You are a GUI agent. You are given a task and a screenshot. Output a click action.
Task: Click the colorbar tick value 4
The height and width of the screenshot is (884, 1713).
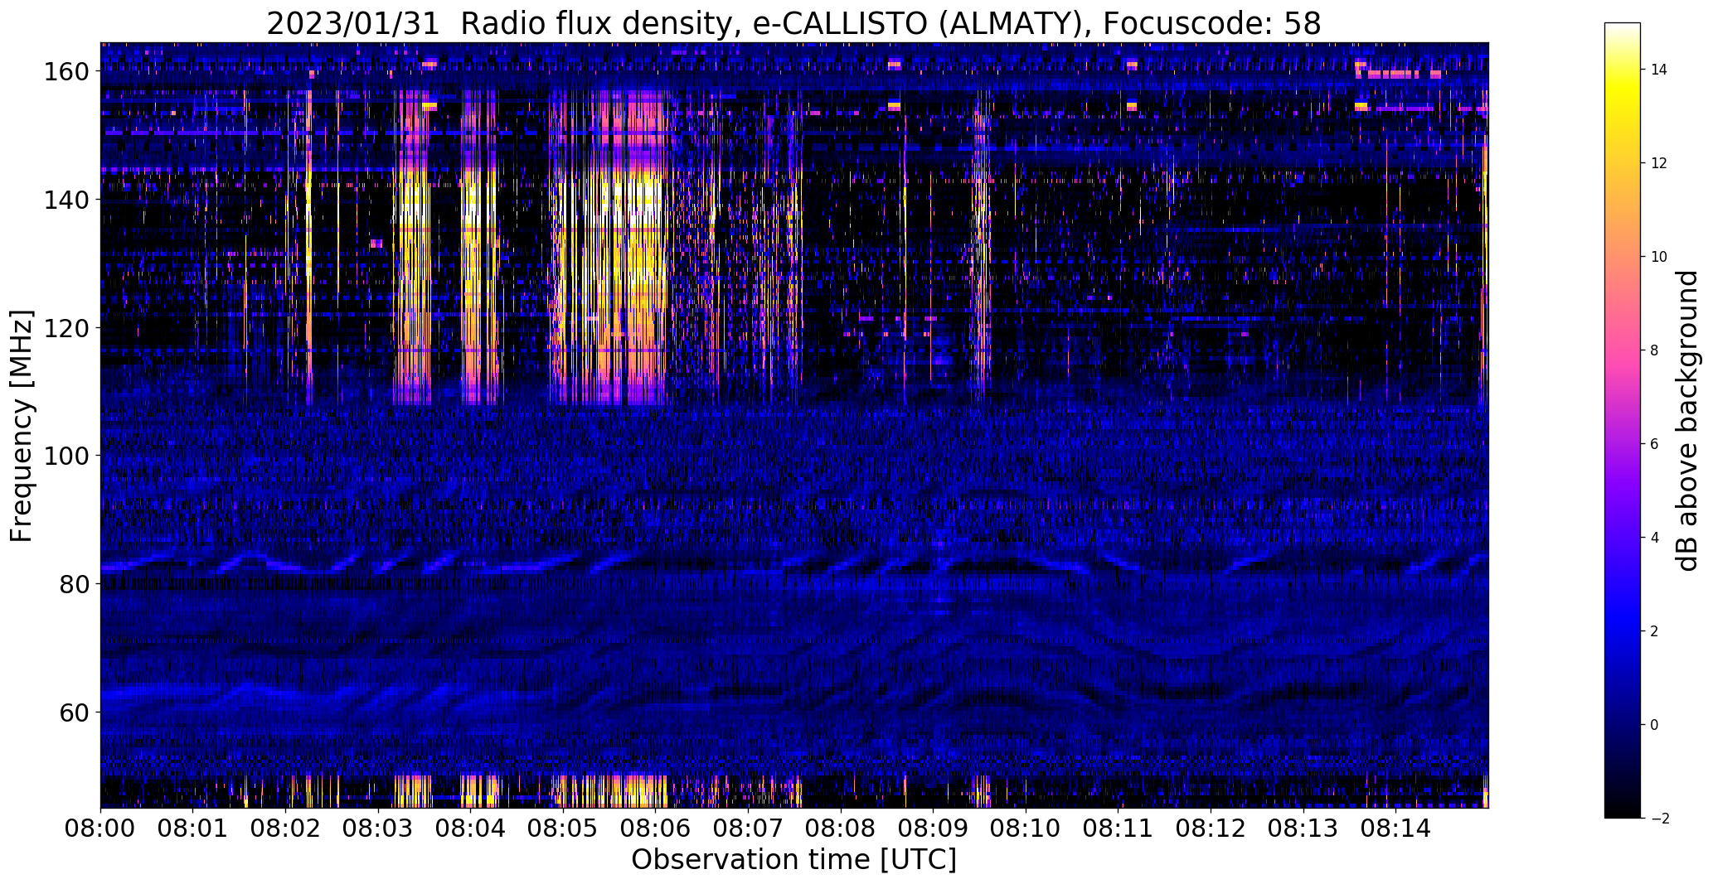[x=1655, y=538]
